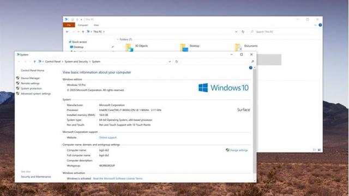This screenshot has width=349, height=196.
Task: Open View tab in This PC window
Action: (96, 25)
